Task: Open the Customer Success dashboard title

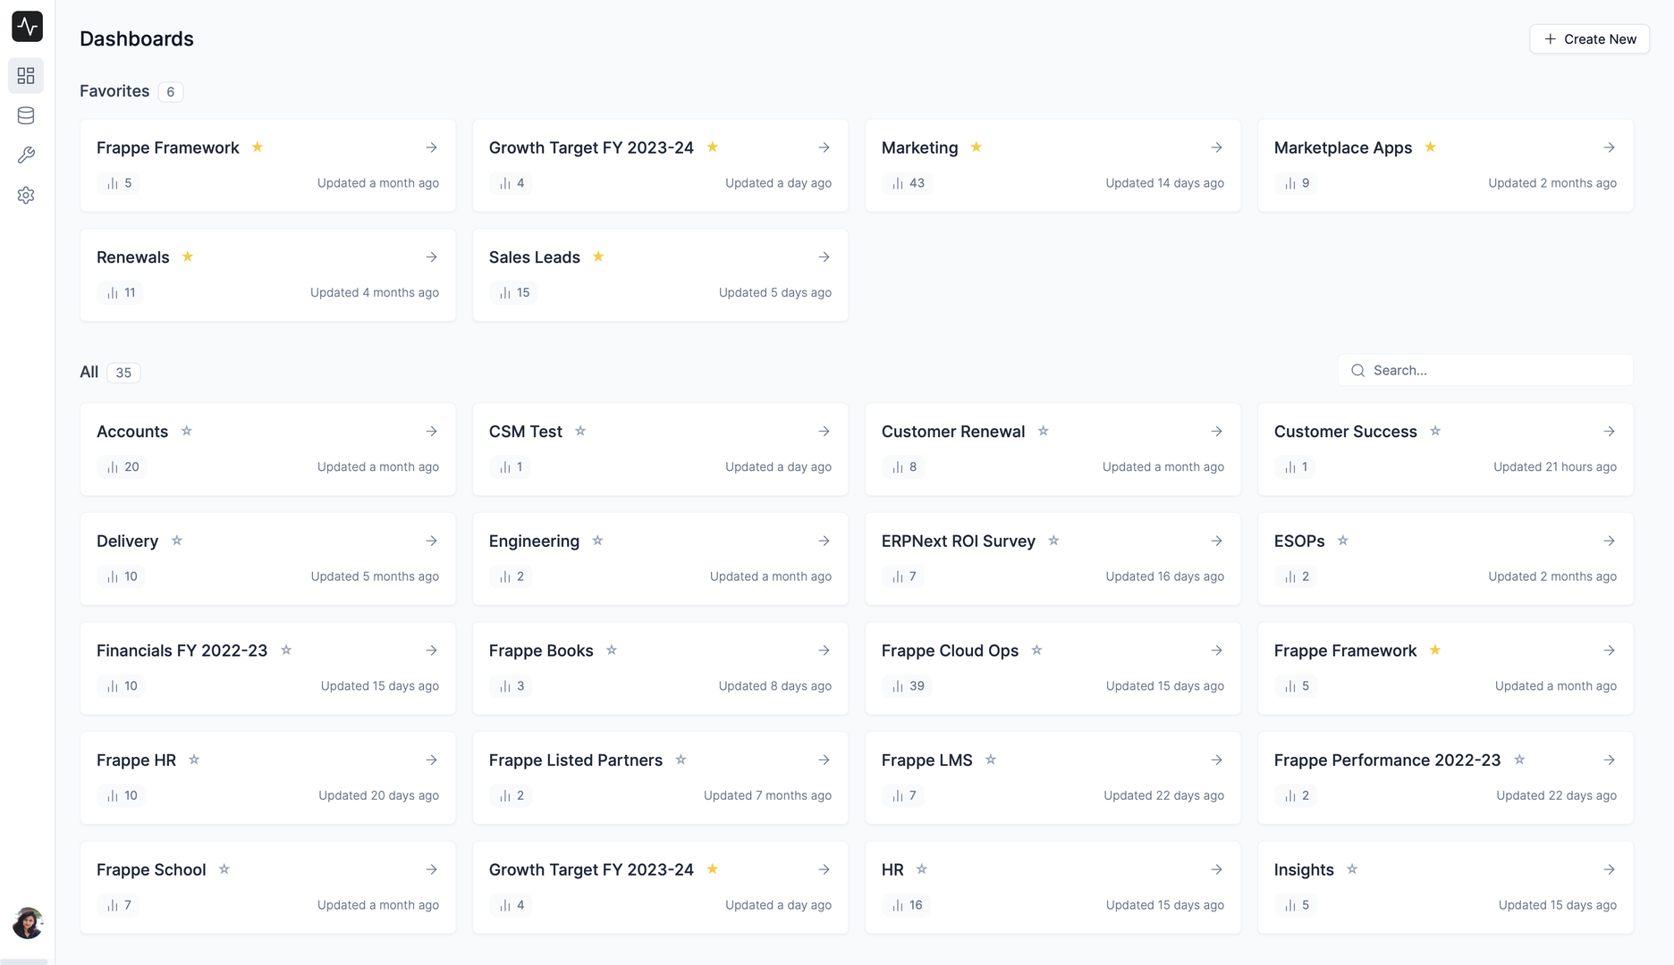Action: coord(1345,431)
